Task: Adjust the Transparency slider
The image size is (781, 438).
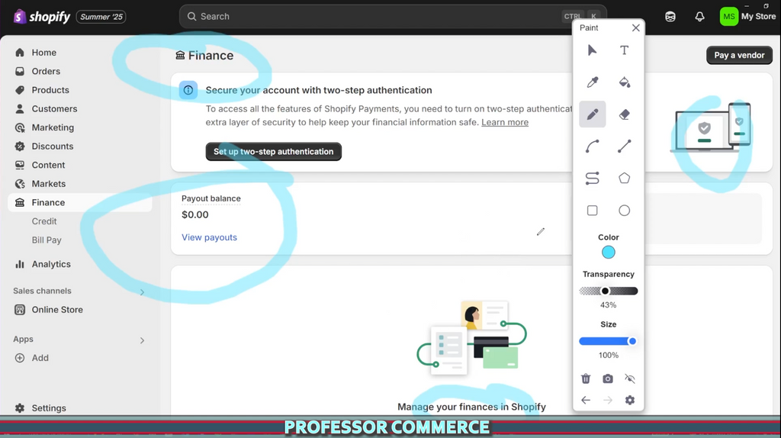Action: [x=608, y=291]
